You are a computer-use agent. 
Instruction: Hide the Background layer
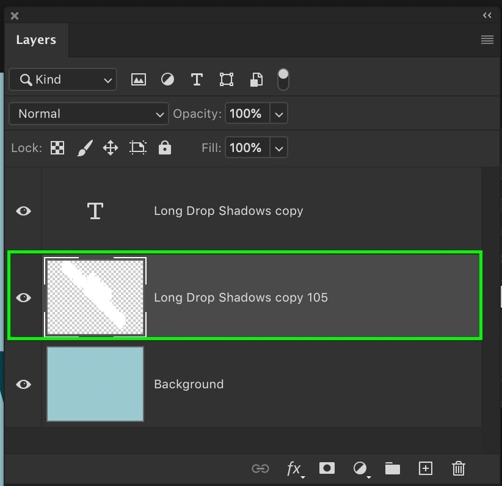click(x=23, y=384)
